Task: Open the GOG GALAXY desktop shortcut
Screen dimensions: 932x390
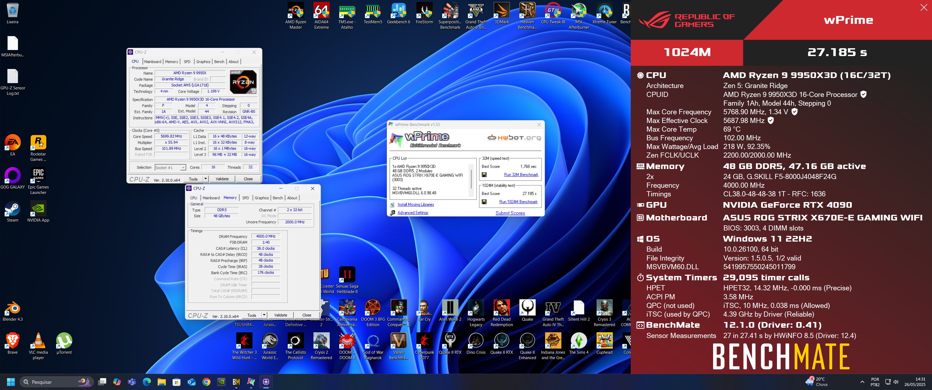Action: pyautogui.click(x=13, y=178)
